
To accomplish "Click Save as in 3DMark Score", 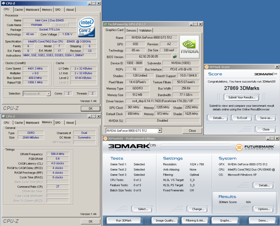I will coord(266,118).
